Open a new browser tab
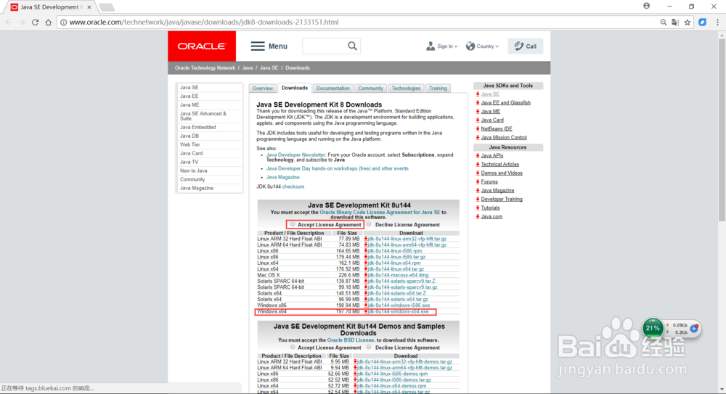The width and height of the screenshot is (726, 394). [x=107, y=7]
